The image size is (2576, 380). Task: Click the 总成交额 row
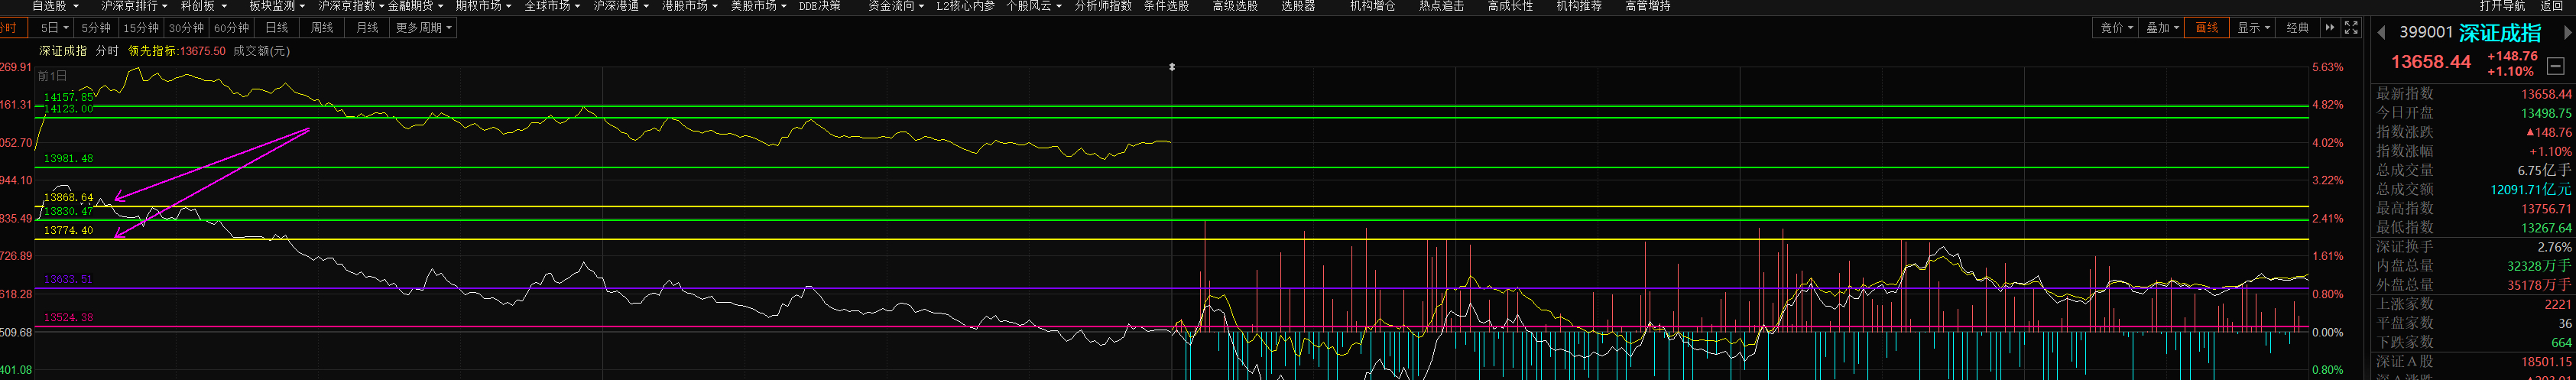click(2473, 189)
